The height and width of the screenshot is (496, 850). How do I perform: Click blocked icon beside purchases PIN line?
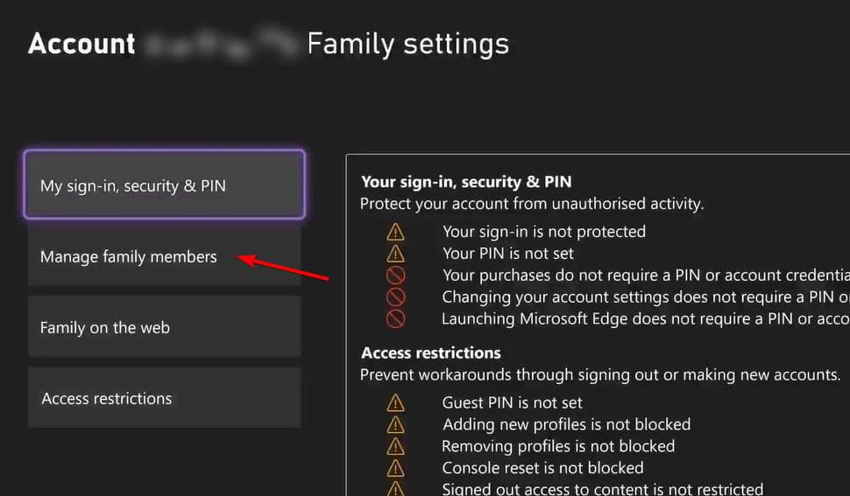pyautogui.click(x=396, y=276)
